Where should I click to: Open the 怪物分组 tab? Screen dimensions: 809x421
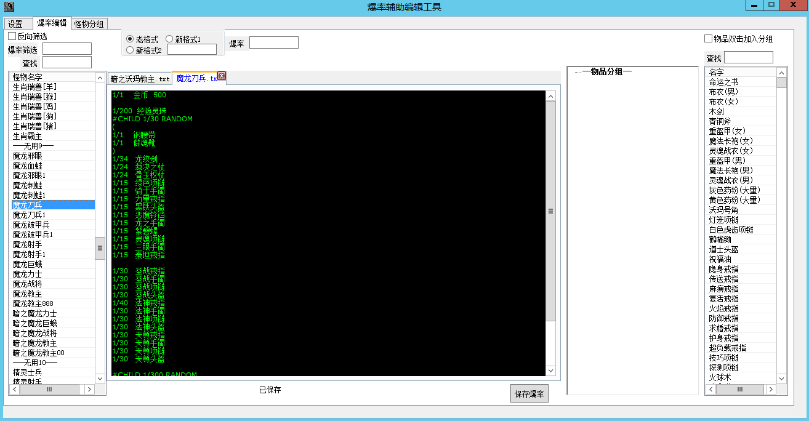89,24
